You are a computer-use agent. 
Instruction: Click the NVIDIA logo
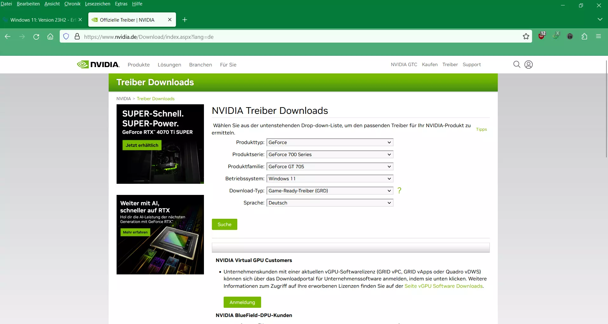coord(98,65)
